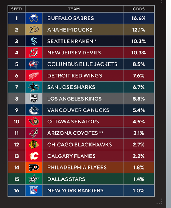Select the Columbus Blue Jackets logo
This screenshot has height=208, width=171.
coord(34,64)
